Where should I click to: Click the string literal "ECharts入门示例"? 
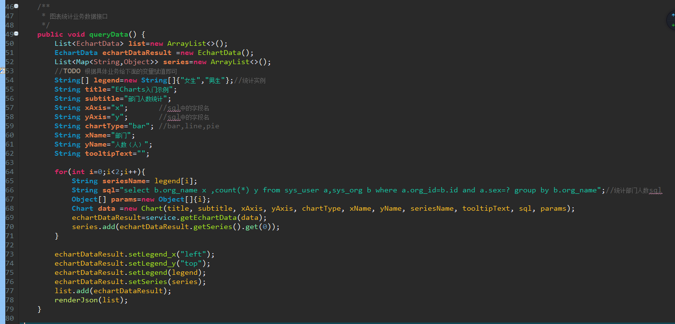(x=142, y=89)
